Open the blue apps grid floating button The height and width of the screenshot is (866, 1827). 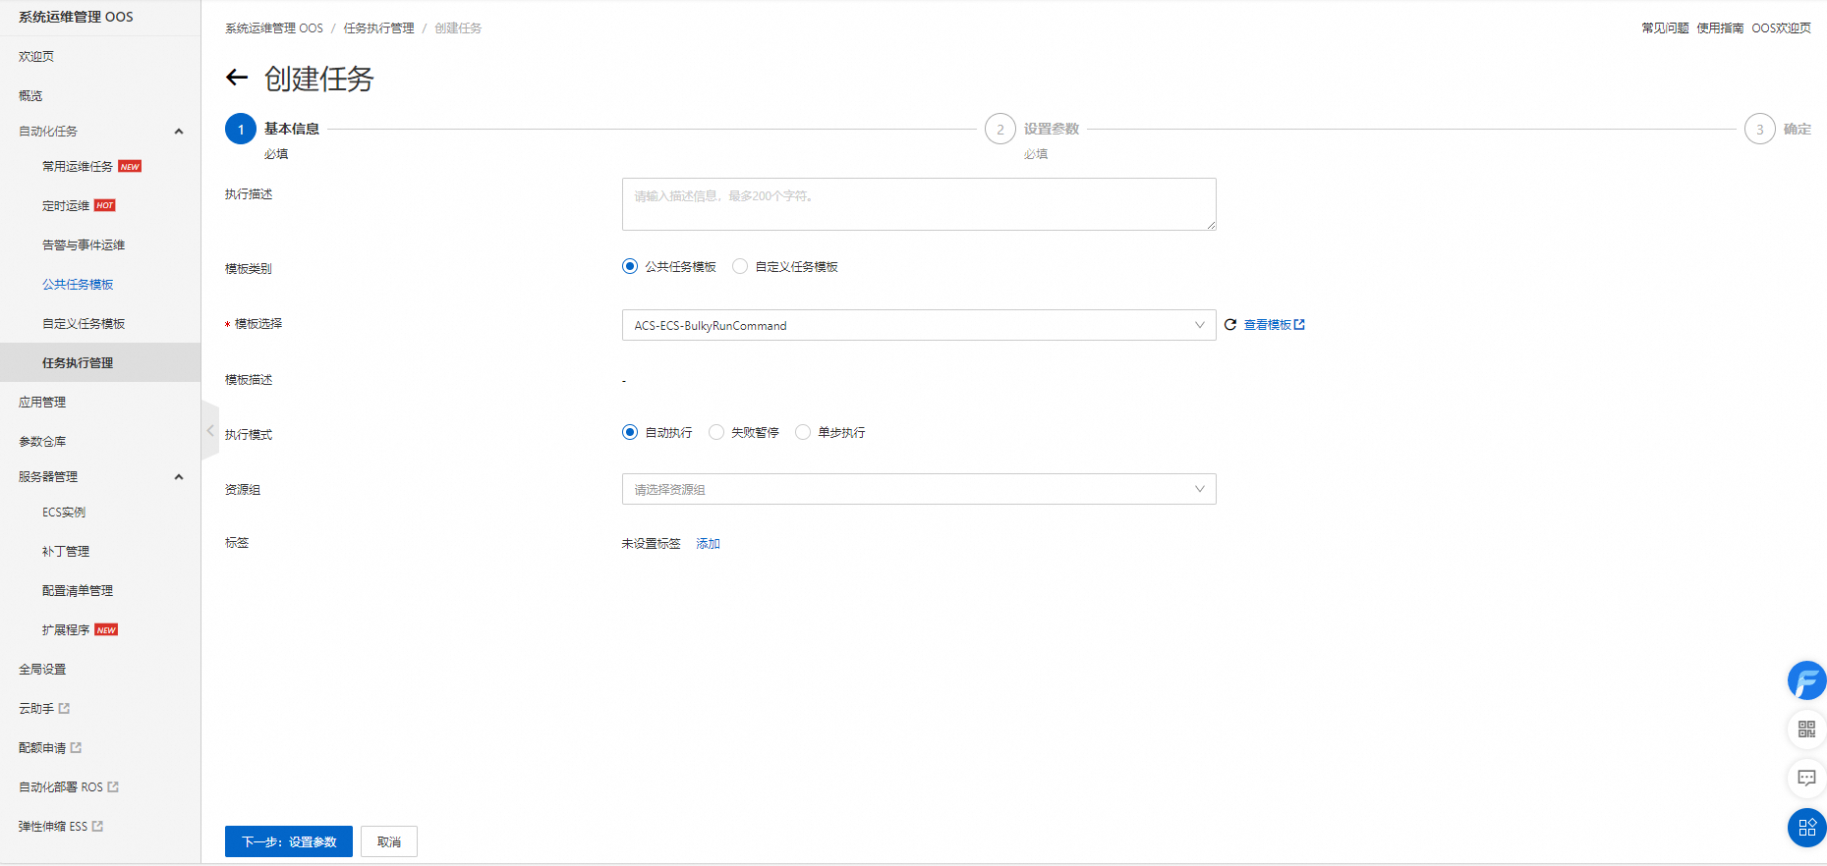tap(1806, 828)
